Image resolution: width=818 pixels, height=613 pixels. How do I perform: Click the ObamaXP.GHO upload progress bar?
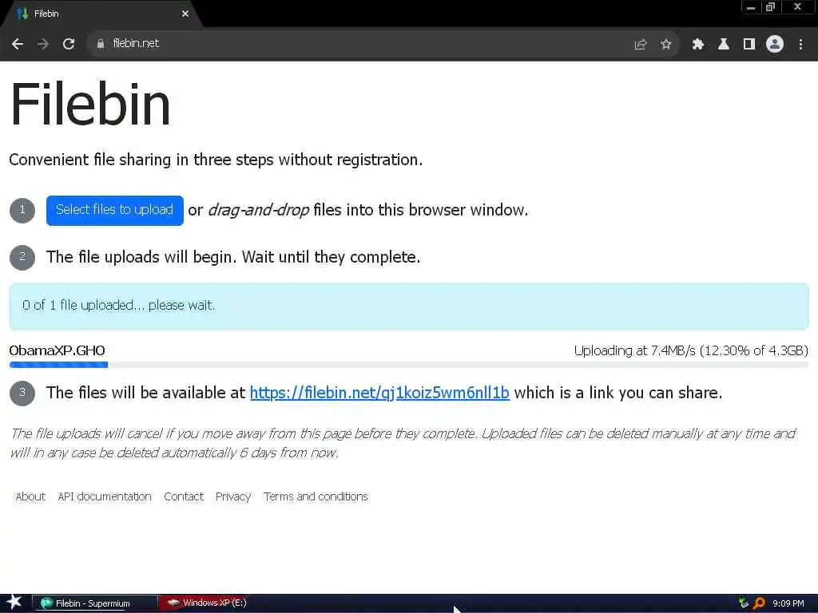[408, 365]
